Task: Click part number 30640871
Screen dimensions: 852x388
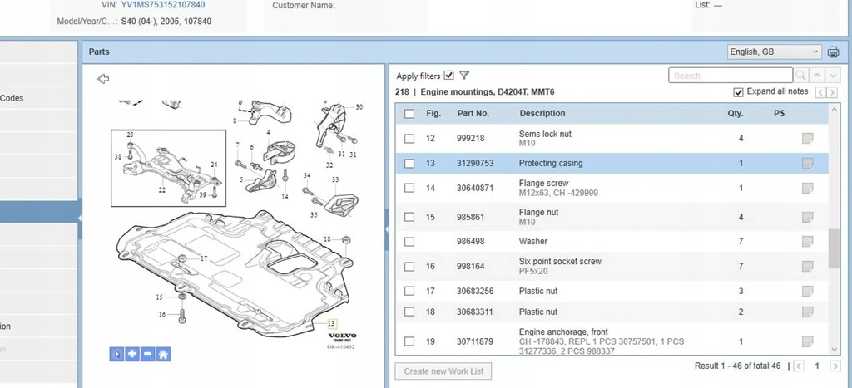Action: [475, 188]
